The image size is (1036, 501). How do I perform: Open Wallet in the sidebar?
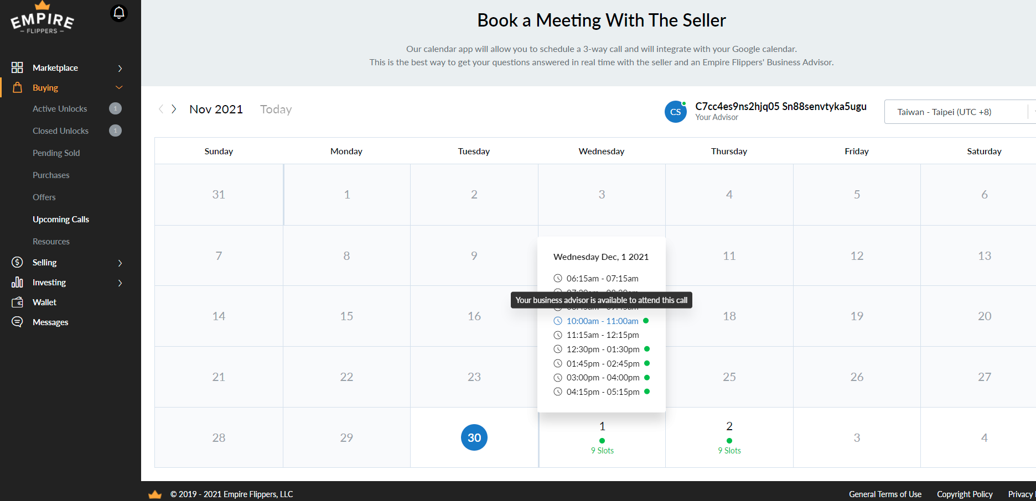coord(44,302)
